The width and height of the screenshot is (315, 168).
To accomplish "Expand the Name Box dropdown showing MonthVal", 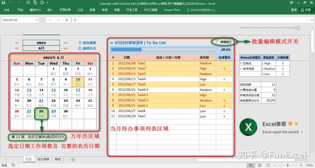I will [x=36, y=20].
